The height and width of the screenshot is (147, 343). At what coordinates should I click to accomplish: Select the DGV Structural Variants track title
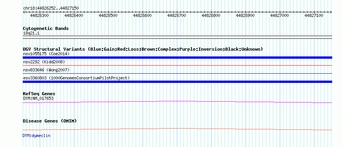coord(143,49)
